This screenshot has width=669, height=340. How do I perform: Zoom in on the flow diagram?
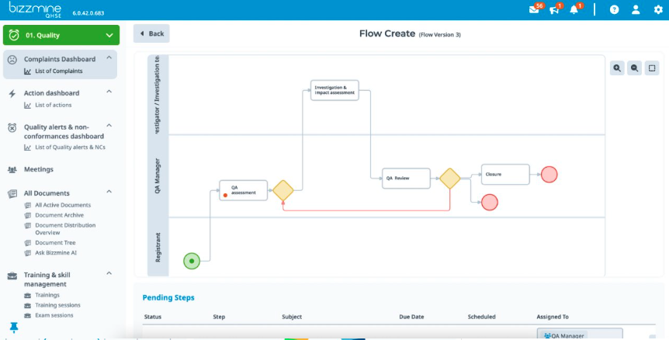pos(617,68)
